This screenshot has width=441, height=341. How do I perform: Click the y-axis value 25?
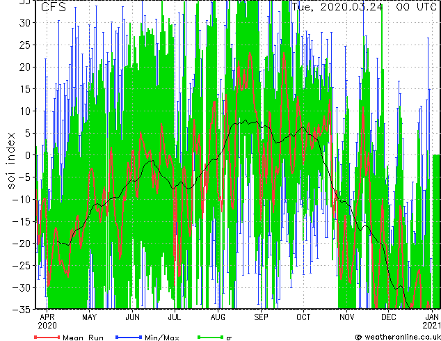click(x=25, y=45)
